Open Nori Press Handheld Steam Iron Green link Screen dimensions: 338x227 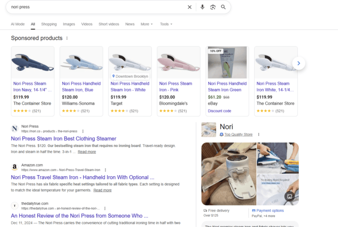[x=227, y=87]
